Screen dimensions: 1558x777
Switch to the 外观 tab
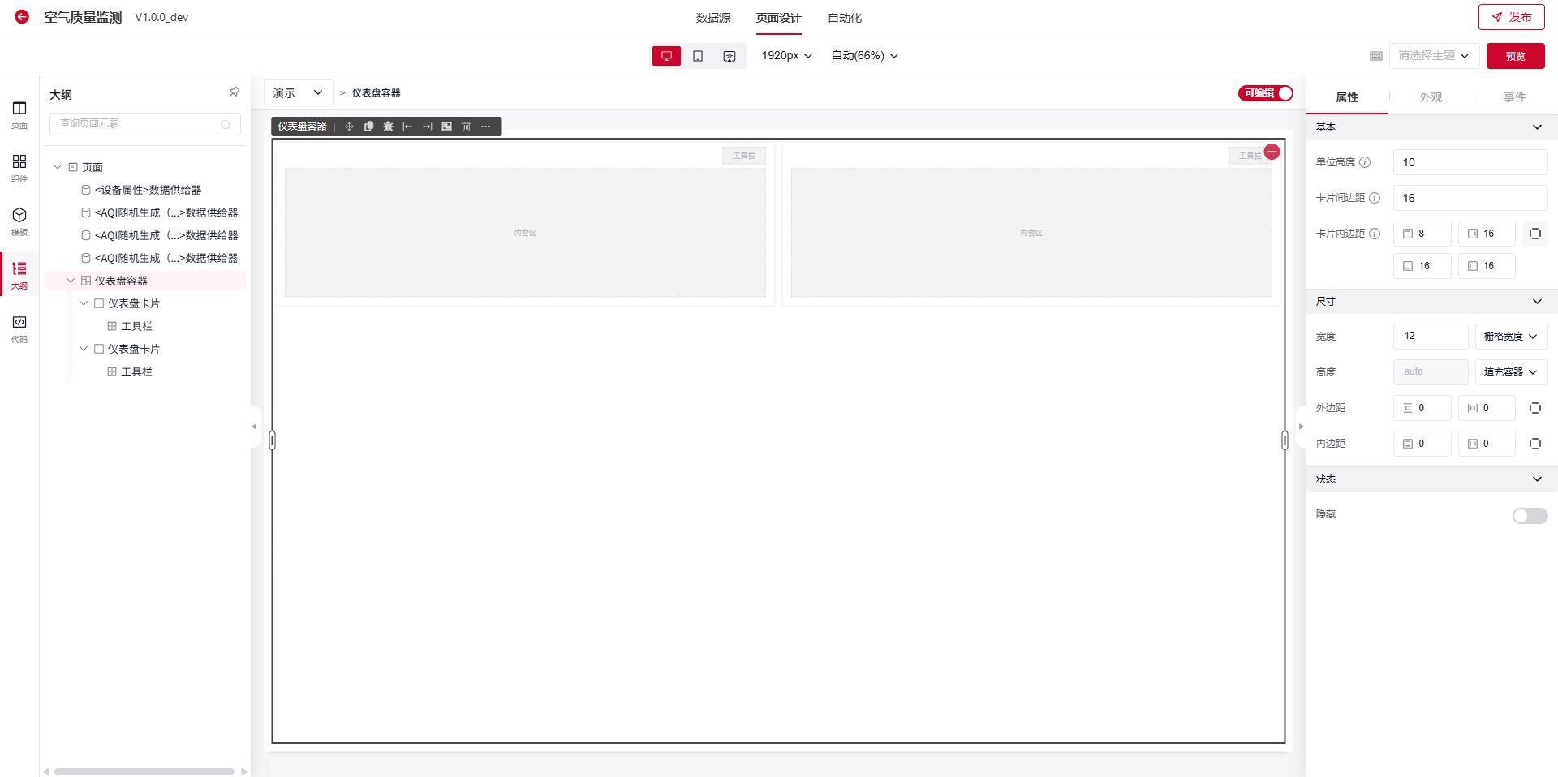(1430, 97)
